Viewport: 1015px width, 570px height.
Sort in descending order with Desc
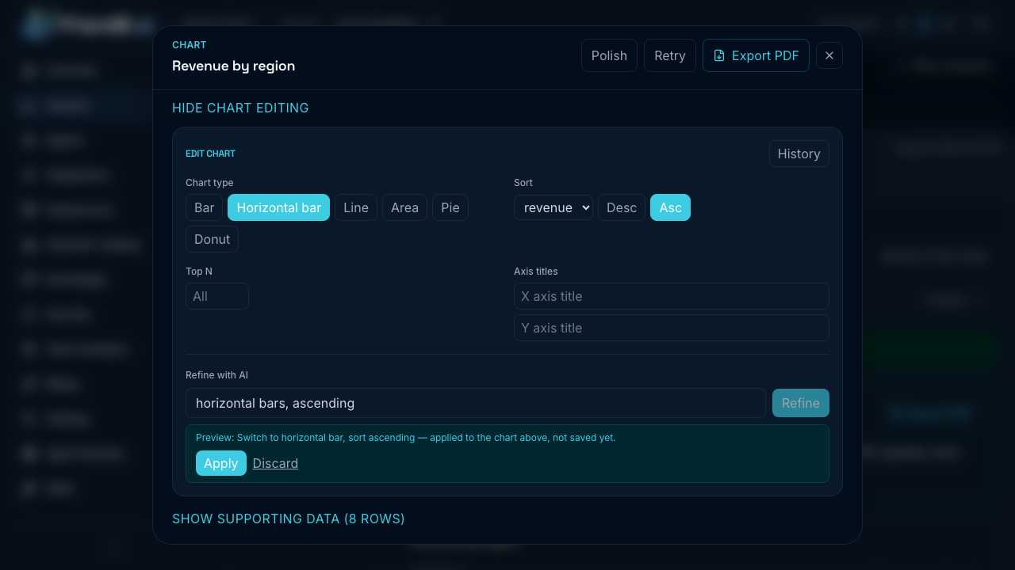tap(622, 207)
